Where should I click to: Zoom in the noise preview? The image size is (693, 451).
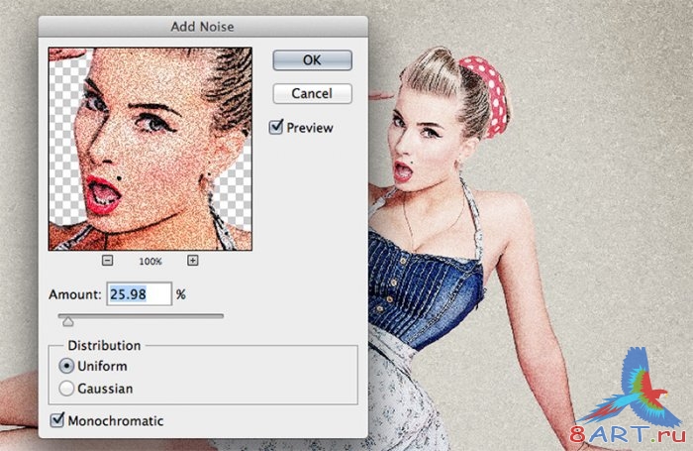(193, 261)
